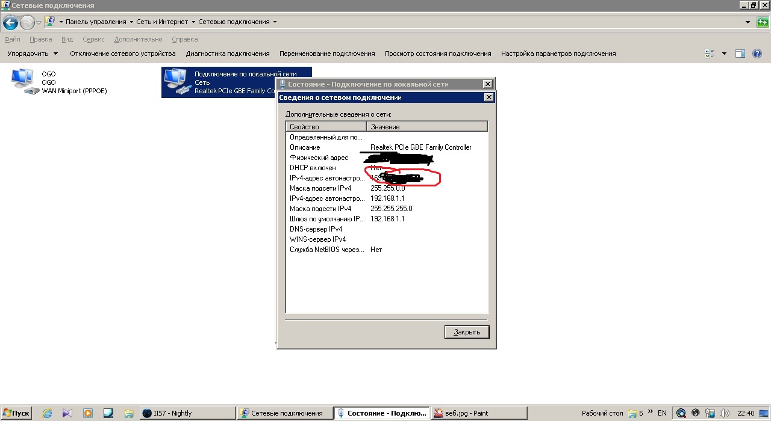
Task: Click Настройка параметров подключения
Action: (558, 54)
